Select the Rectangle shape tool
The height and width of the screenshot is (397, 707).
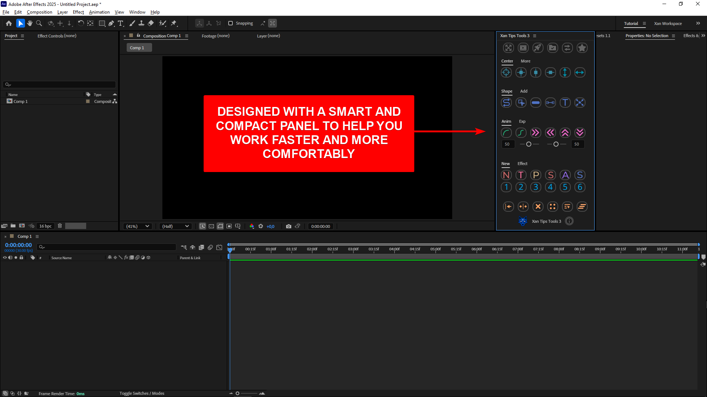[102, 23]
